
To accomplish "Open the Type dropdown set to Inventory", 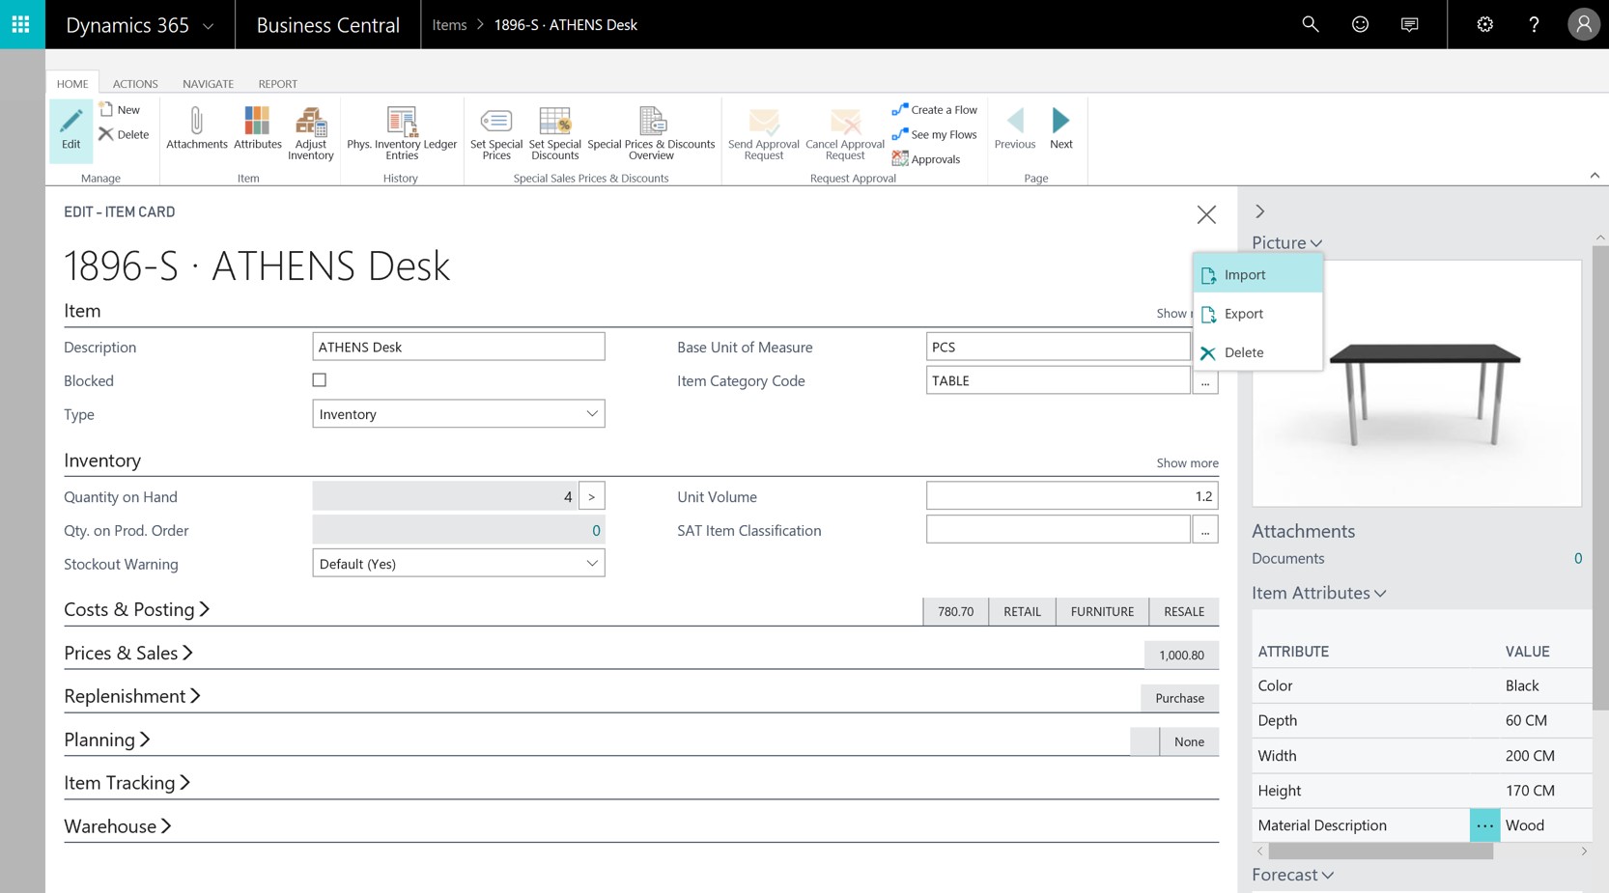I will click(459, 414).
